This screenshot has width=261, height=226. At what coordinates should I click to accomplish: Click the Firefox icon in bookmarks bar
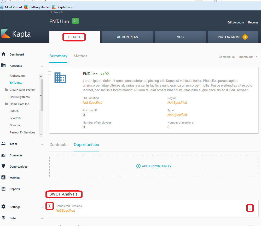pos(26,7)
